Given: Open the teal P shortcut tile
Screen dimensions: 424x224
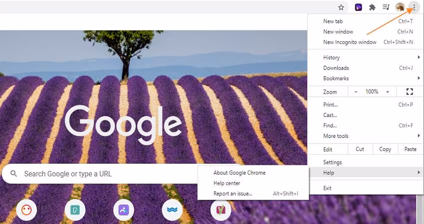Looking at the screenshot, I should (x=75, y=210).
